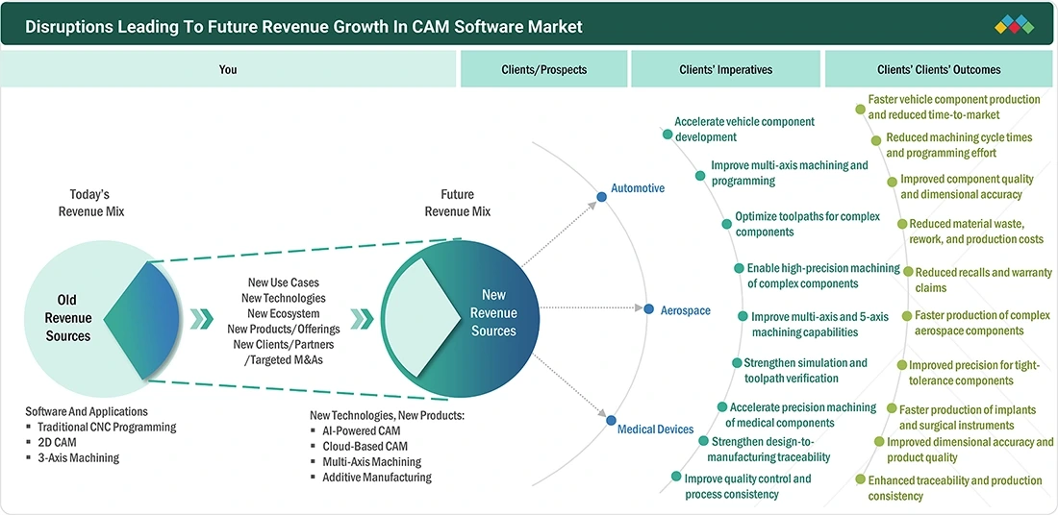The height and width of the screenshot is (515, 1058).
Task: Click the teal dot beside Optimize toolpaths for complex components
Action: coord(726,224)
